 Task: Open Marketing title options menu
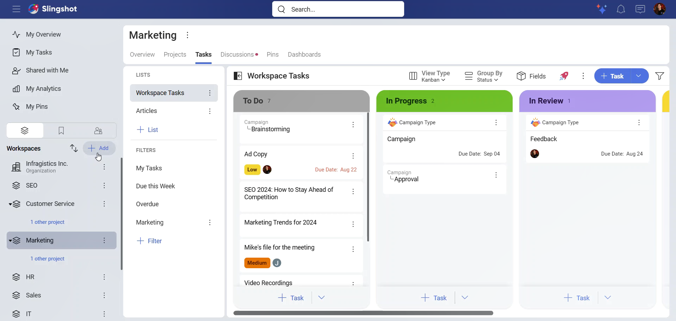point(187,35)
